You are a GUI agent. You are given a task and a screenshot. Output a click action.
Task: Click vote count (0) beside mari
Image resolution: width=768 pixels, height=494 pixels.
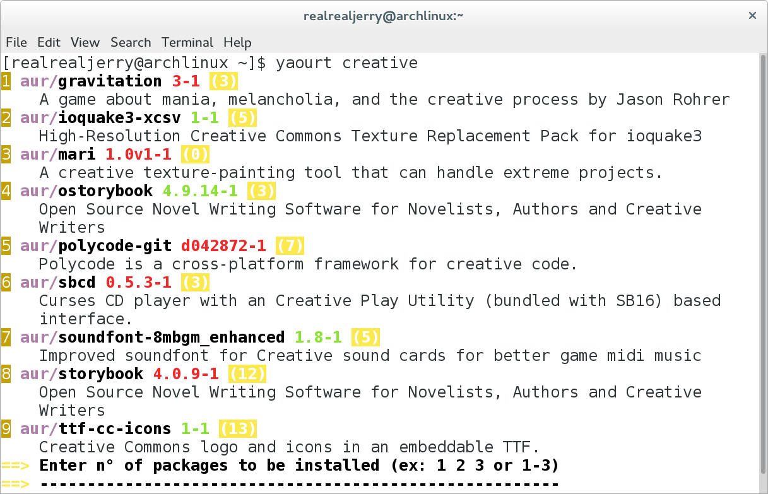point(195,155)
